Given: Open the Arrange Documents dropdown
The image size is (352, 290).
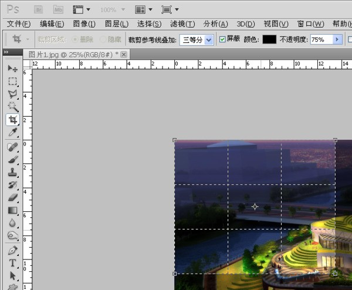Looking at the screenshot, I should coord(144,10).
